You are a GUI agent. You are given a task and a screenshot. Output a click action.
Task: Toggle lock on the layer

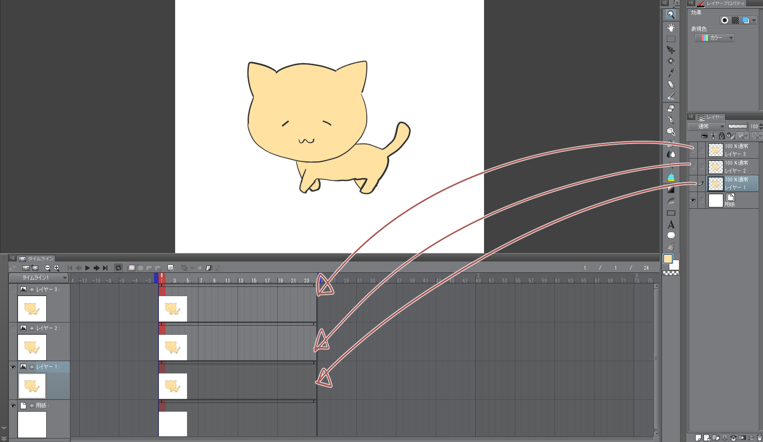(x=722, y=136)
